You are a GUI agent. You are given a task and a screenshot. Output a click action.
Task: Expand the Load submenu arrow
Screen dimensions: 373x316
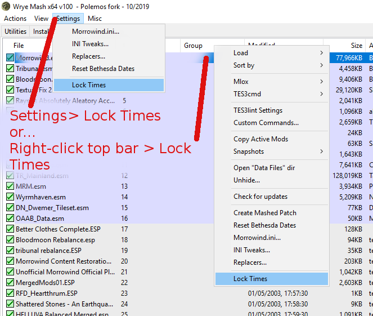pos(321,52)
